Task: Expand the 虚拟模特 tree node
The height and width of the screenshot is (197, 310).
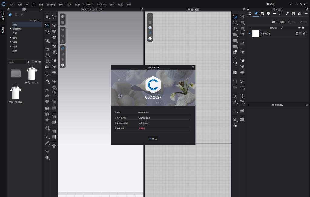Action: pyautogui.click(x=11, y=29)
